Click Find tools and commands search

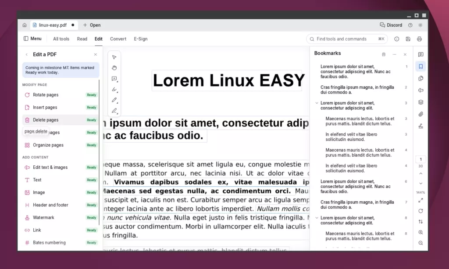click(347, 39)
